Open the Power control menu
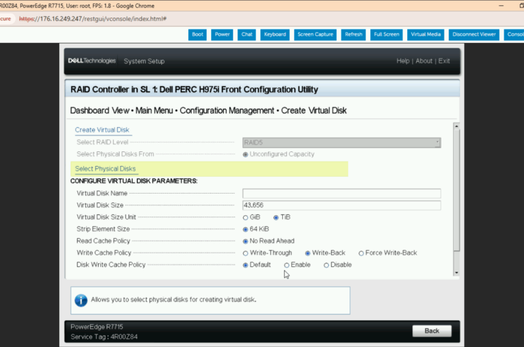This screenshot has width=524, height=347. 222,34
